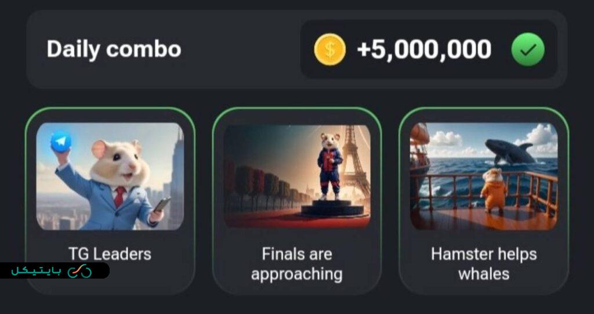Open the Finals are approaching card image
Viewport: 594px width, 314px height.
(297, 176)
